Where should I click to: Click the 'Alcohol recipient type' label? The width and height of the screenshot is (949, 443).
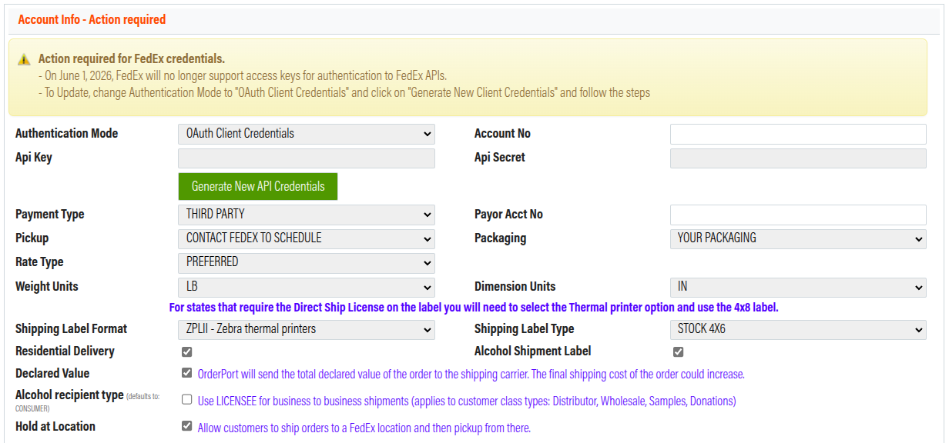tap(69, 395)
